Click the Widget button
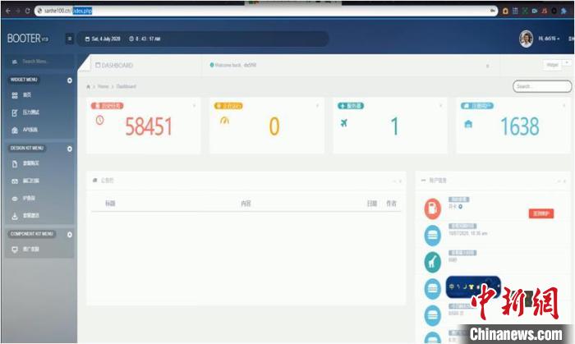575x344 pixels. (552, 65)
